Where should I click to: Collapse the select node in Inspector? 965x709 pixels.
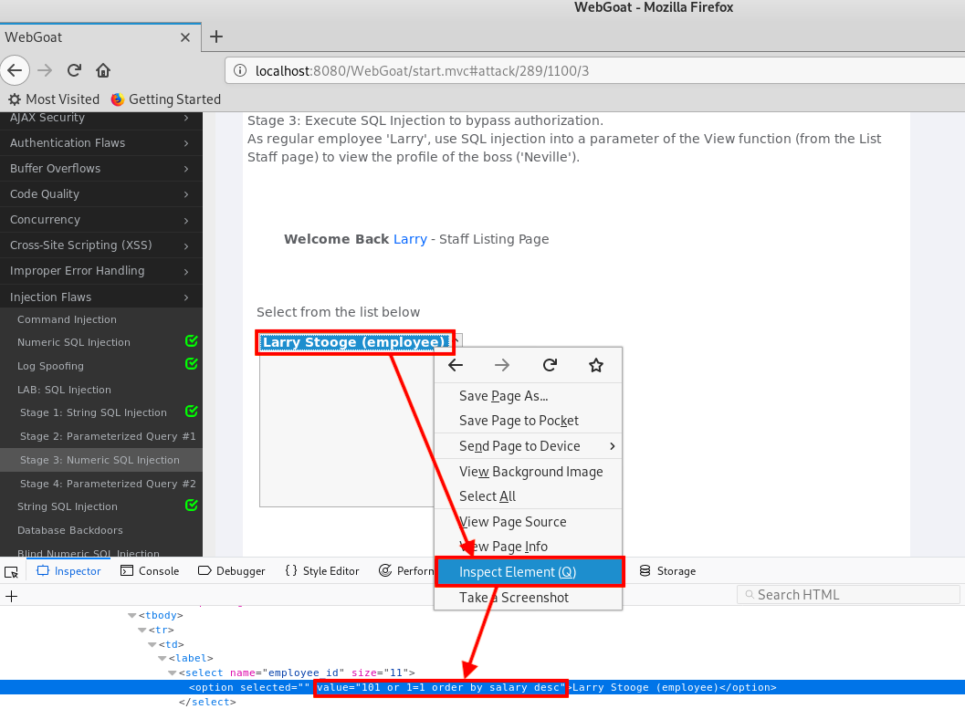[173, 673]
